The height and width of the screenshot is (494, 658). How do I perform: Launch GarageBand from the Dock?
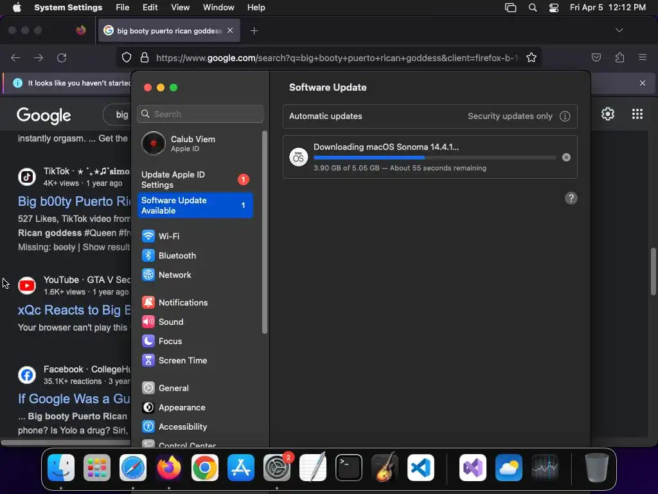pos(385,468)
